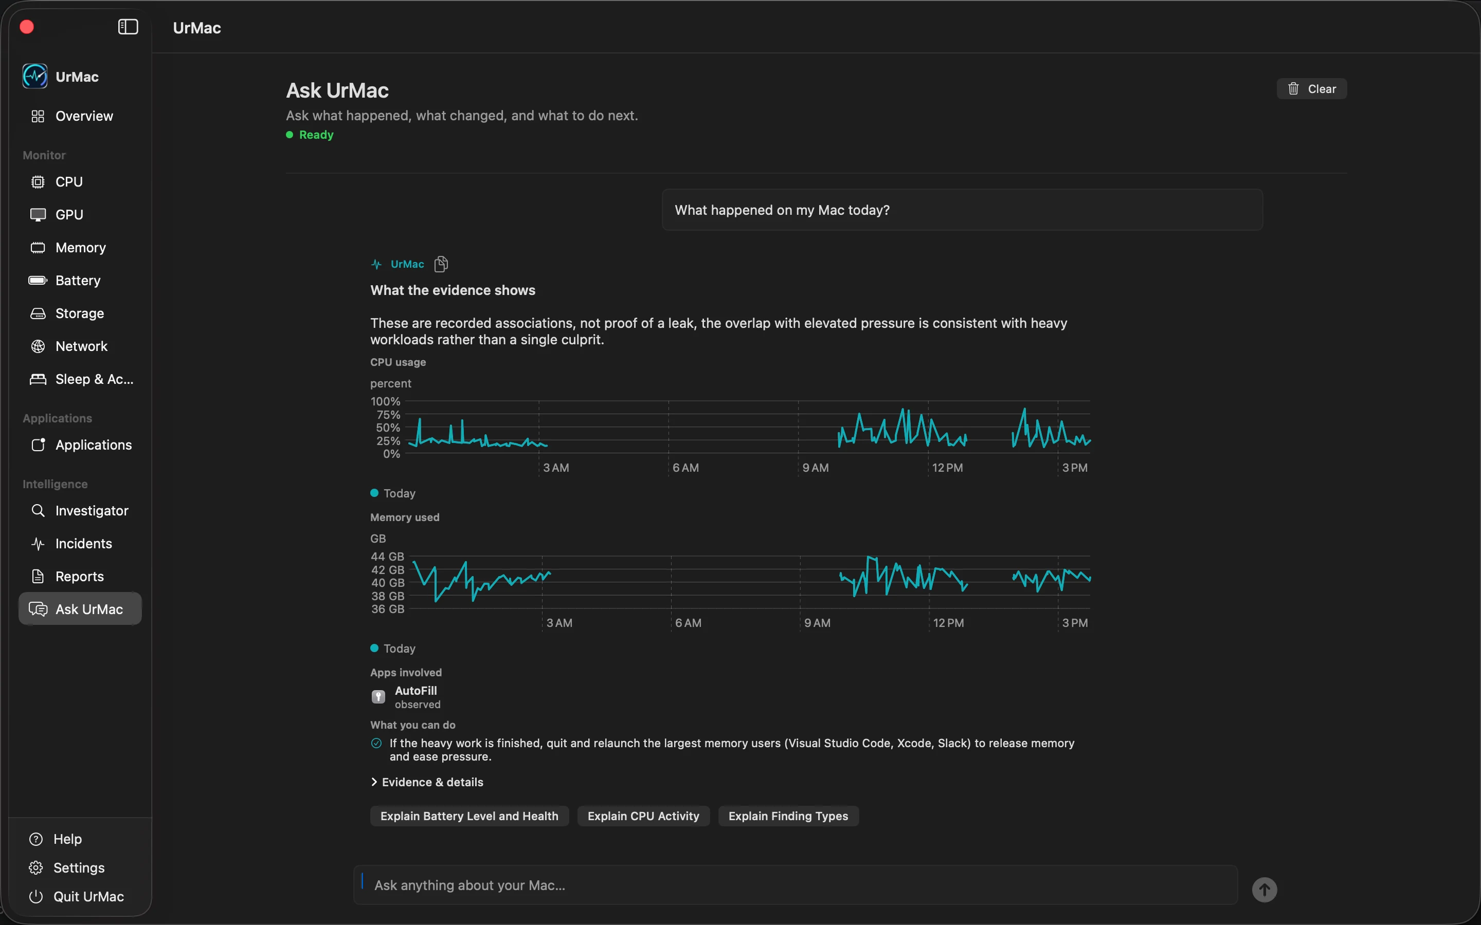Click the 'What happened on my Mac today?' message

point(962,210)
